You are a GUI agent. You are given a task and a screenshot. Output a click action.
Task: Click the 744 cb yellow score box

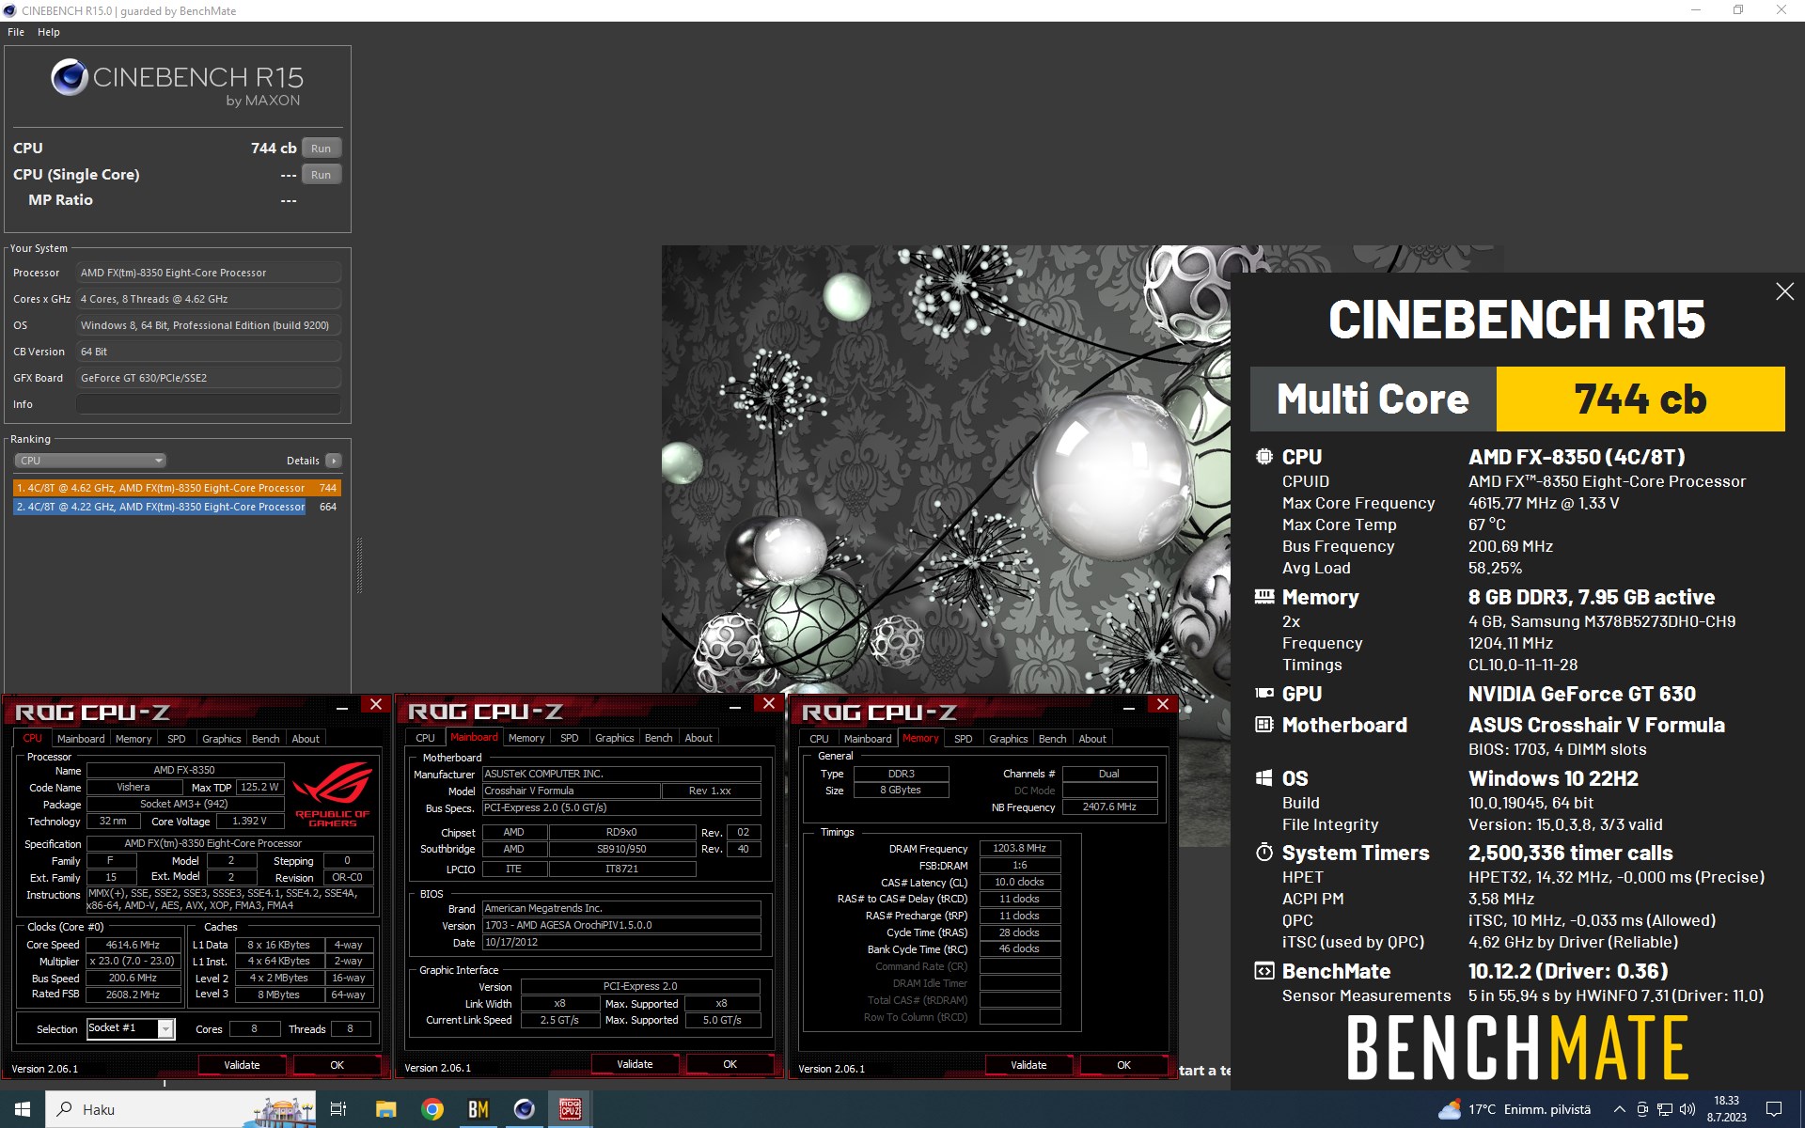click(x=1640, y=399)
